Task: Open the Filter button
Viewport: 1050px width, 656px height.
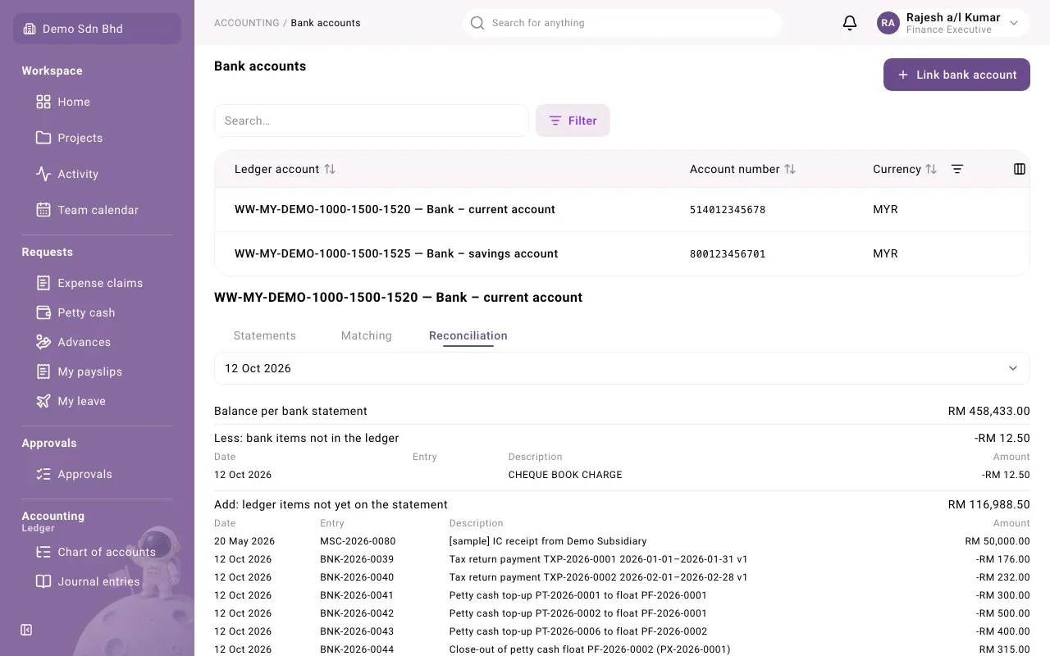Action: [x=573, y=121]
